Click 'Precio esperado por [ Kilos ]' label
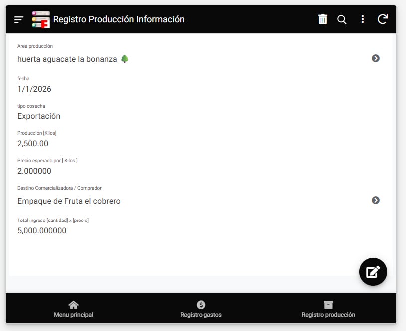This screenshot has width=406, height=331. [48, 161]
